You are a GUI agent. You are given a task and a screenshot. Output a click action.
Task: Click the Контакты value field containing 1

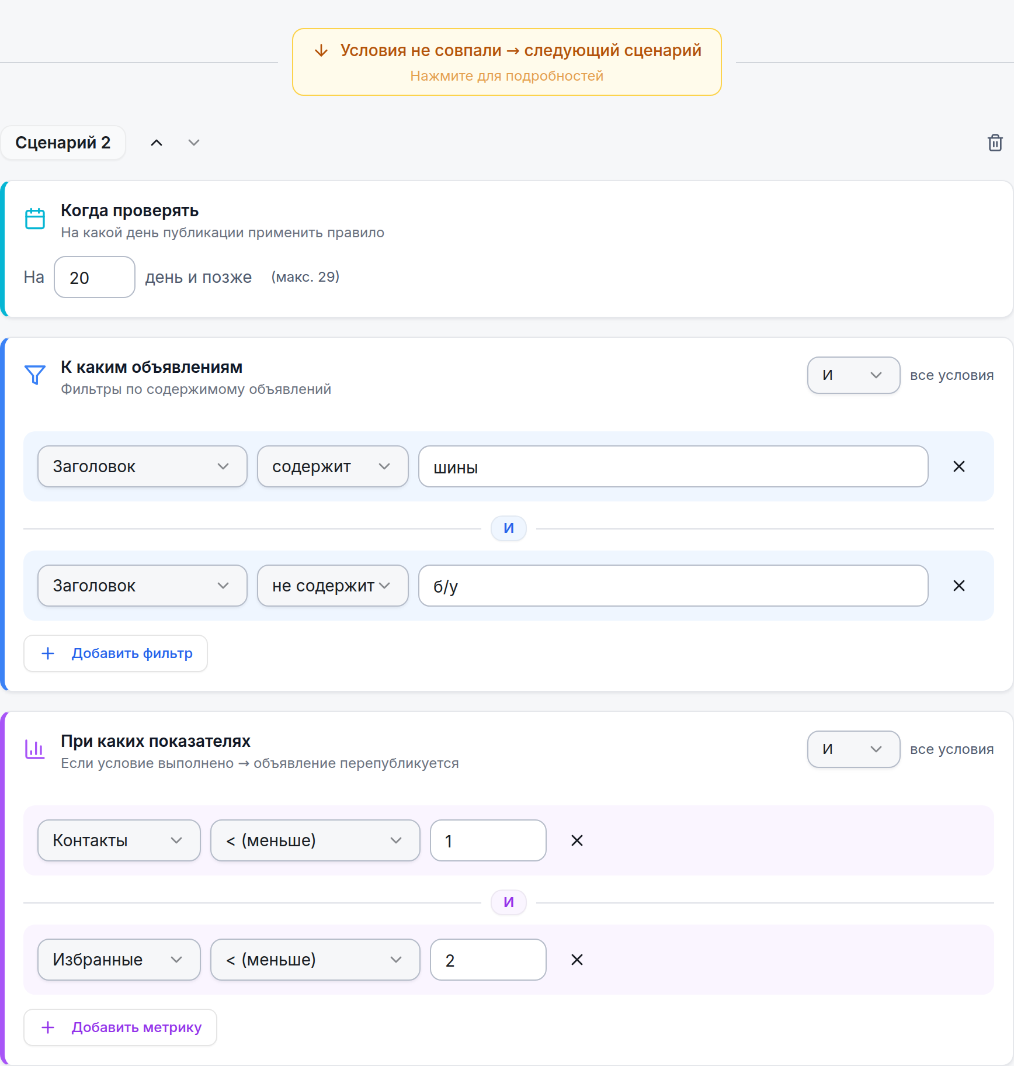pos(488,840)
